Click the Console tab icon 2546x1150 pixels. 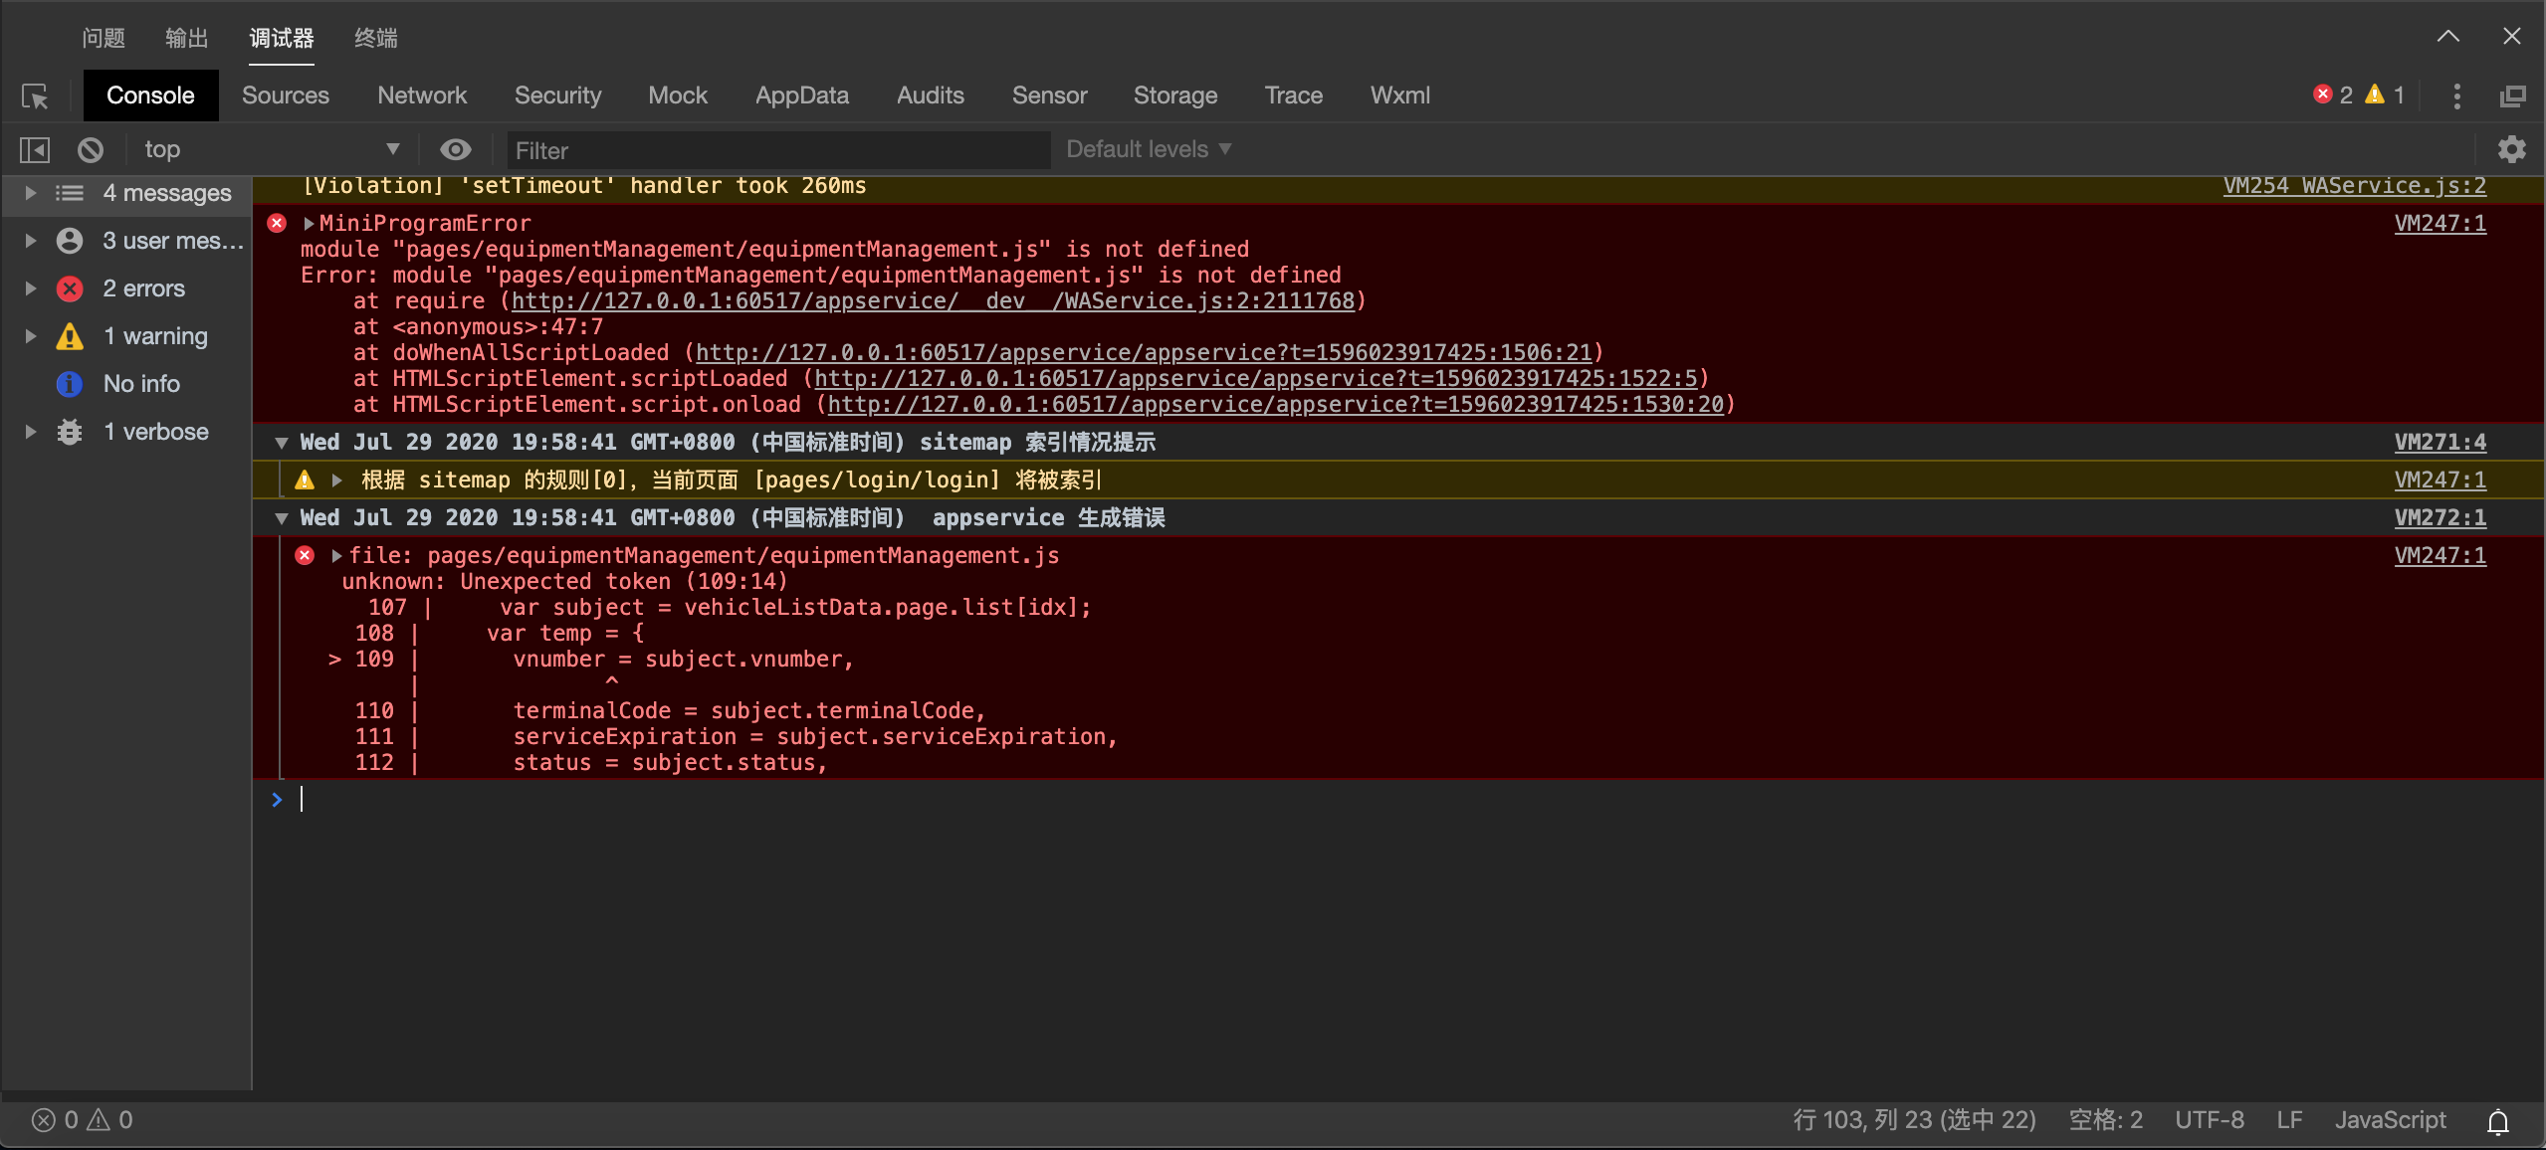coord(149,95)
